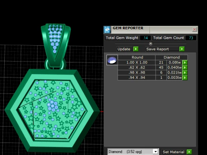Select the round gem thumbnail
This screenshot has width=207, height=155.
tap(112, 60)
